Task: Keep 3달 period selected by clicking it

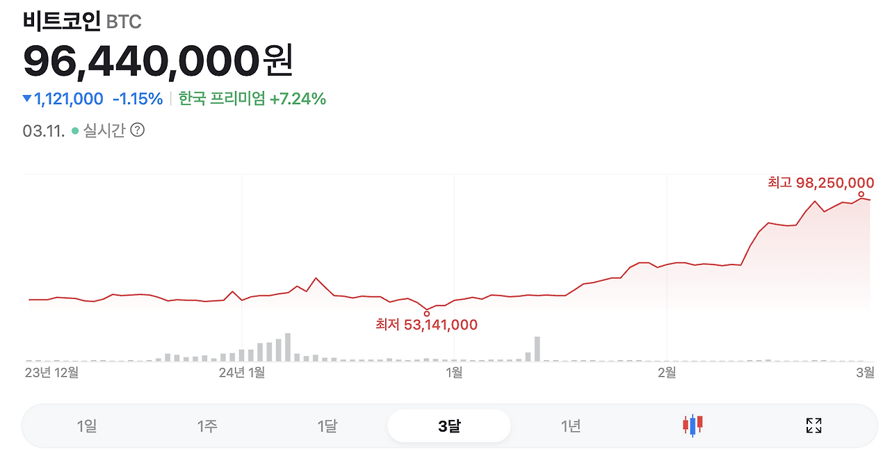Action: [448, 425]
